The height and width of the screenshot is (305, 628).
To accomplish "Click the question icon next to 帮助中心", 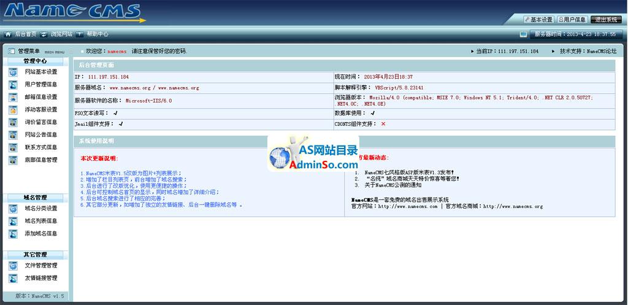I will pyautogui.click(x=80, y=34).
